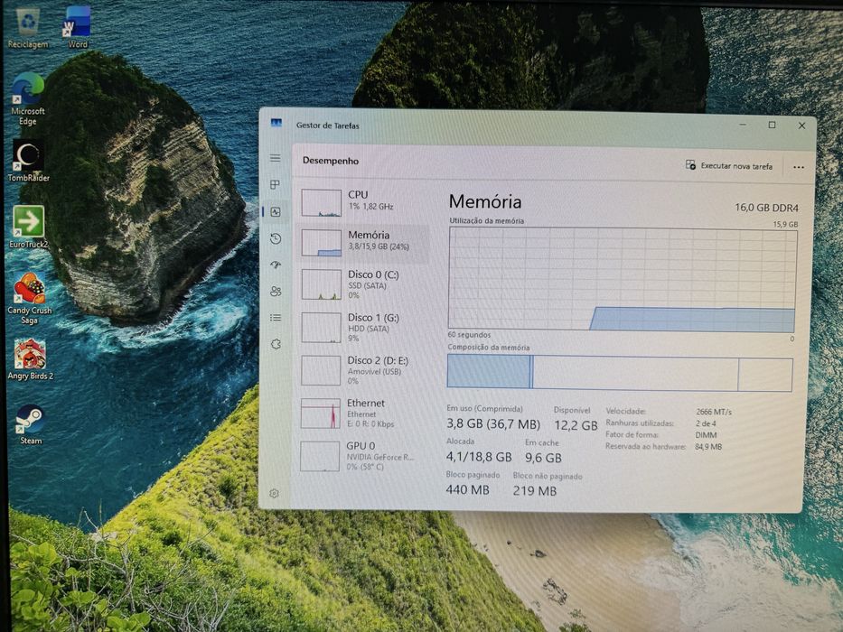The width and height of the screenshot is (843, 632).
Task: Click the 2 de 4 slots value
Action: pyautogui.click(x=706, y=423)
